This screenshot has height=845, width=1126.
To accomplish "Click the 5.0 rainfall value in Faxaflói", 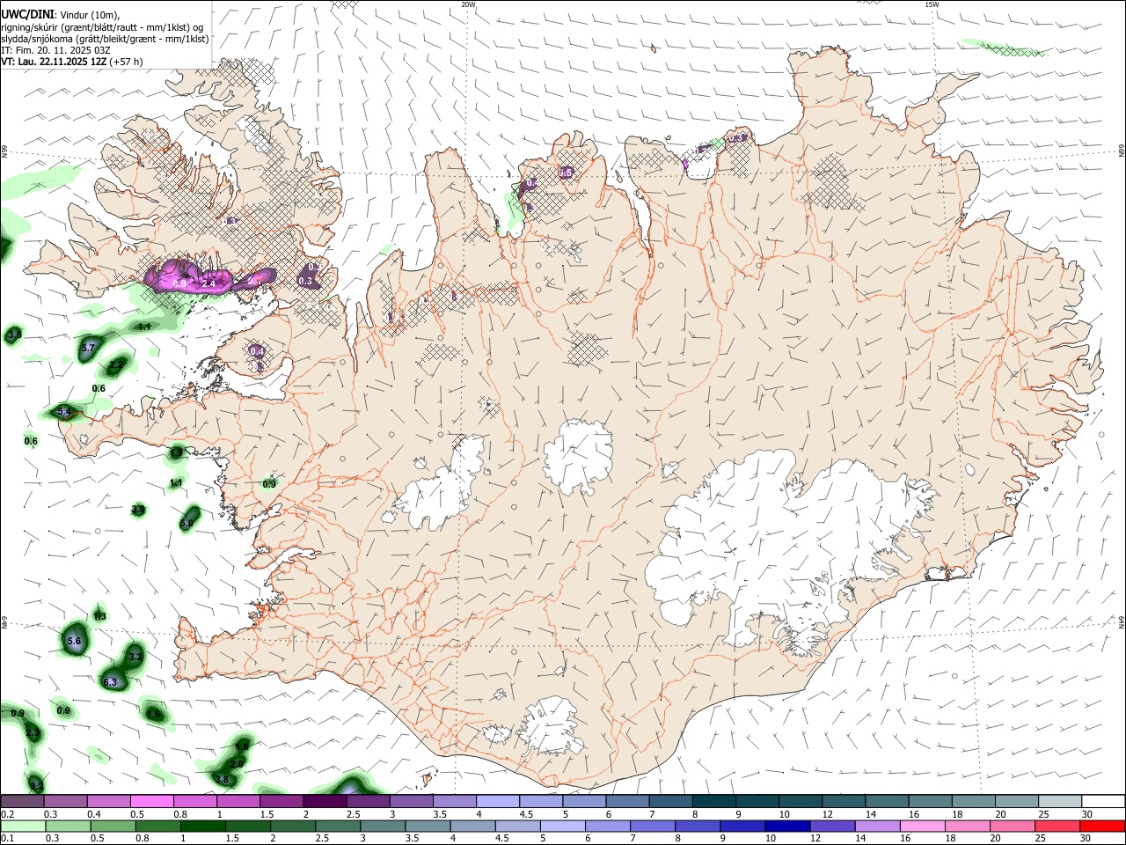I will [x=186, y=523].
